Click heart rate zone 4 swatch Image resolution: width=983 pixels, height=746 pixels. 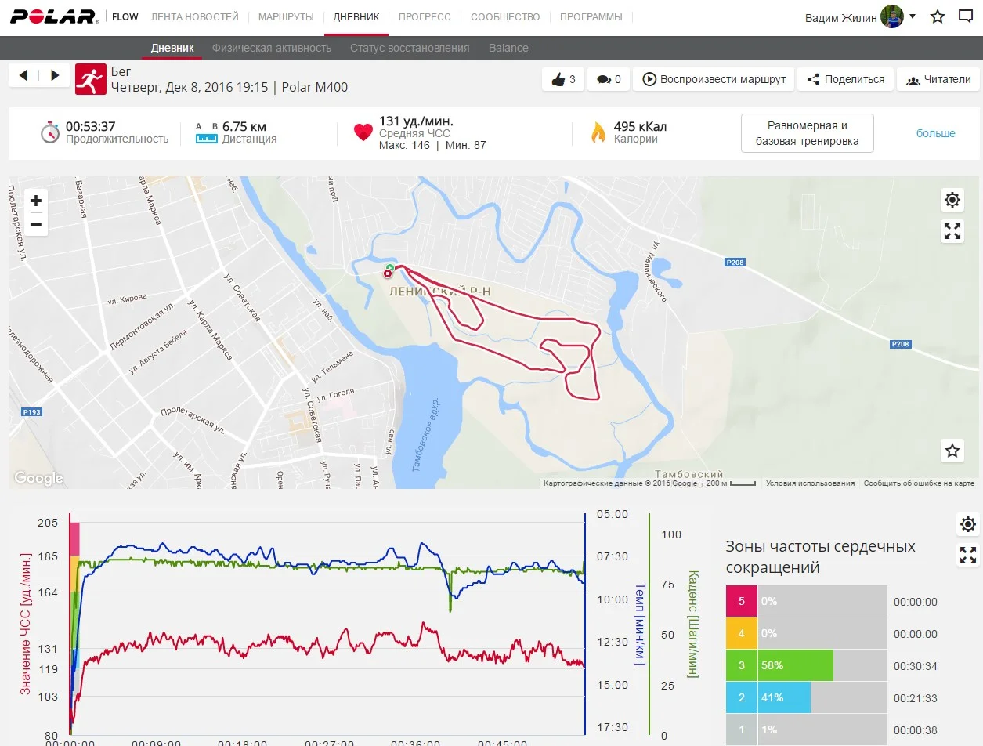click(742, 634)
